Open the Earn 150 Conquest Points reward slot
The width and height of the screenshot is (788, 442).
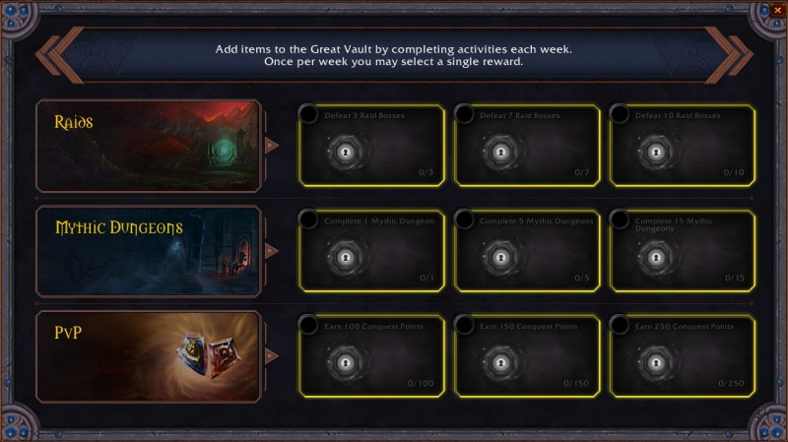[x=527, y=356]
